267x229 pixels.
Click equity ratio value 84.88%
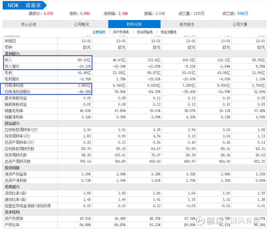tap(85, 225)
